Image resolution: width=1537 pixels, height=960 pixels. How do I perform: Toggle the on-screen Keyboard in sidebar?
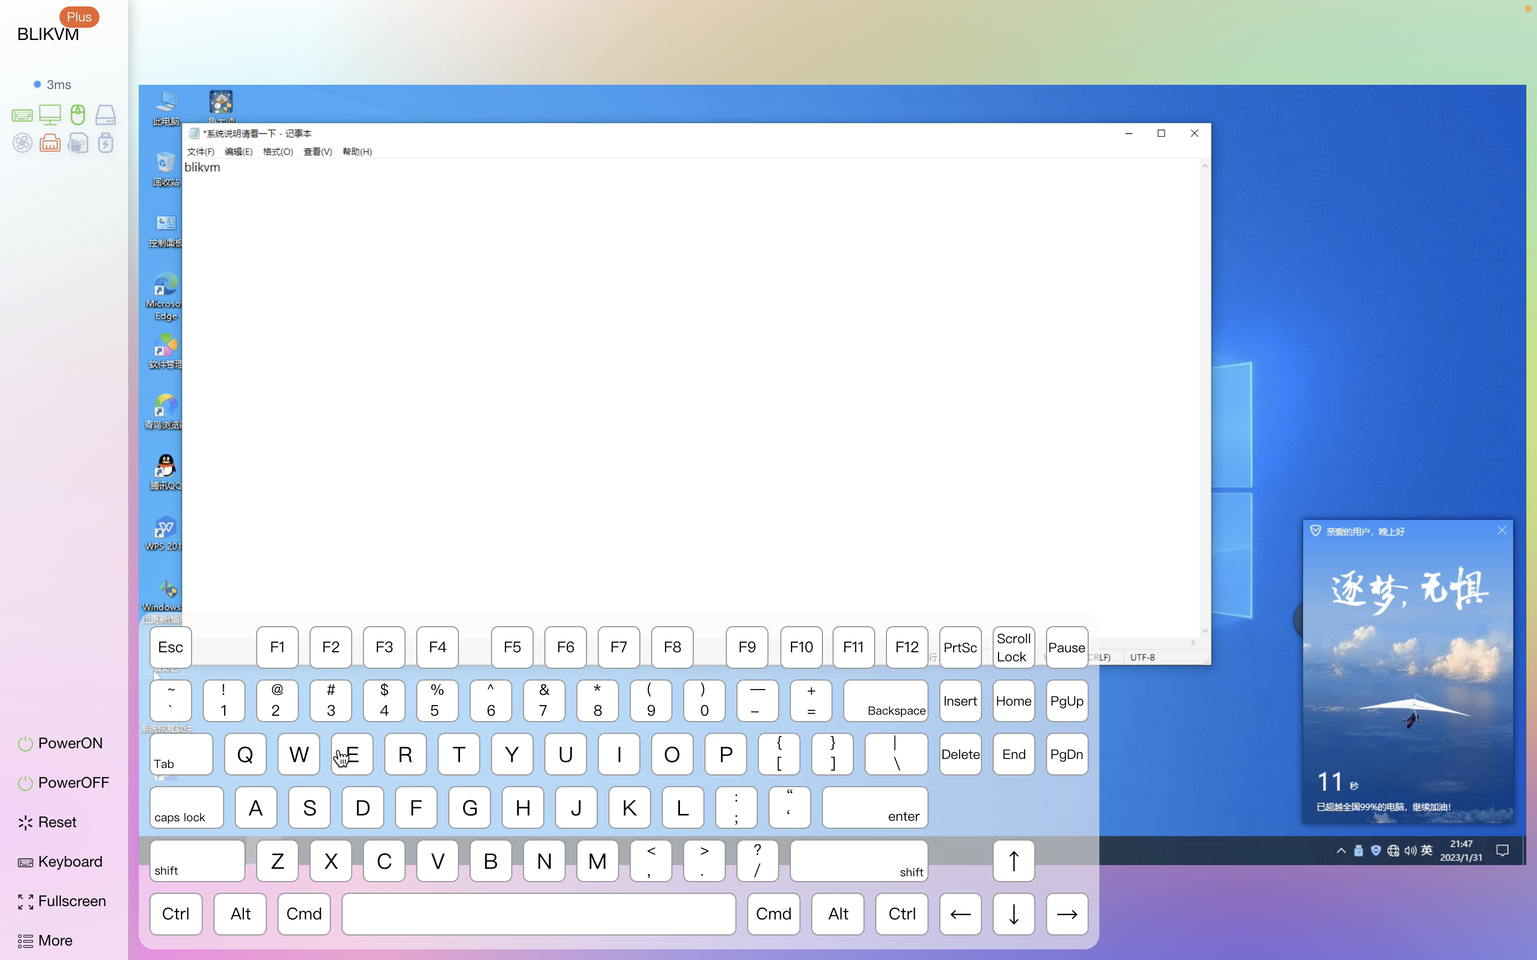[x=60, y=861]
